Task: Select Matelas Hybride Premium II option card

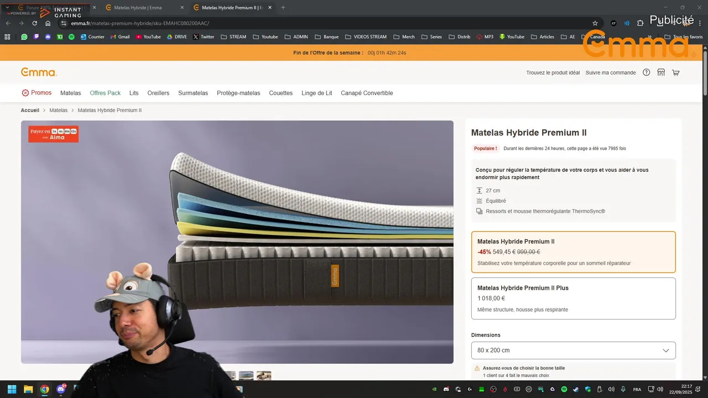Action: pos(573,252)
